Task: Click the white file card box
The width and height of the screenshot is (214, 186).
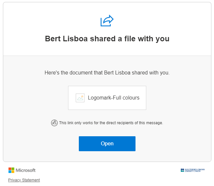Action: (x=107, y=98)
